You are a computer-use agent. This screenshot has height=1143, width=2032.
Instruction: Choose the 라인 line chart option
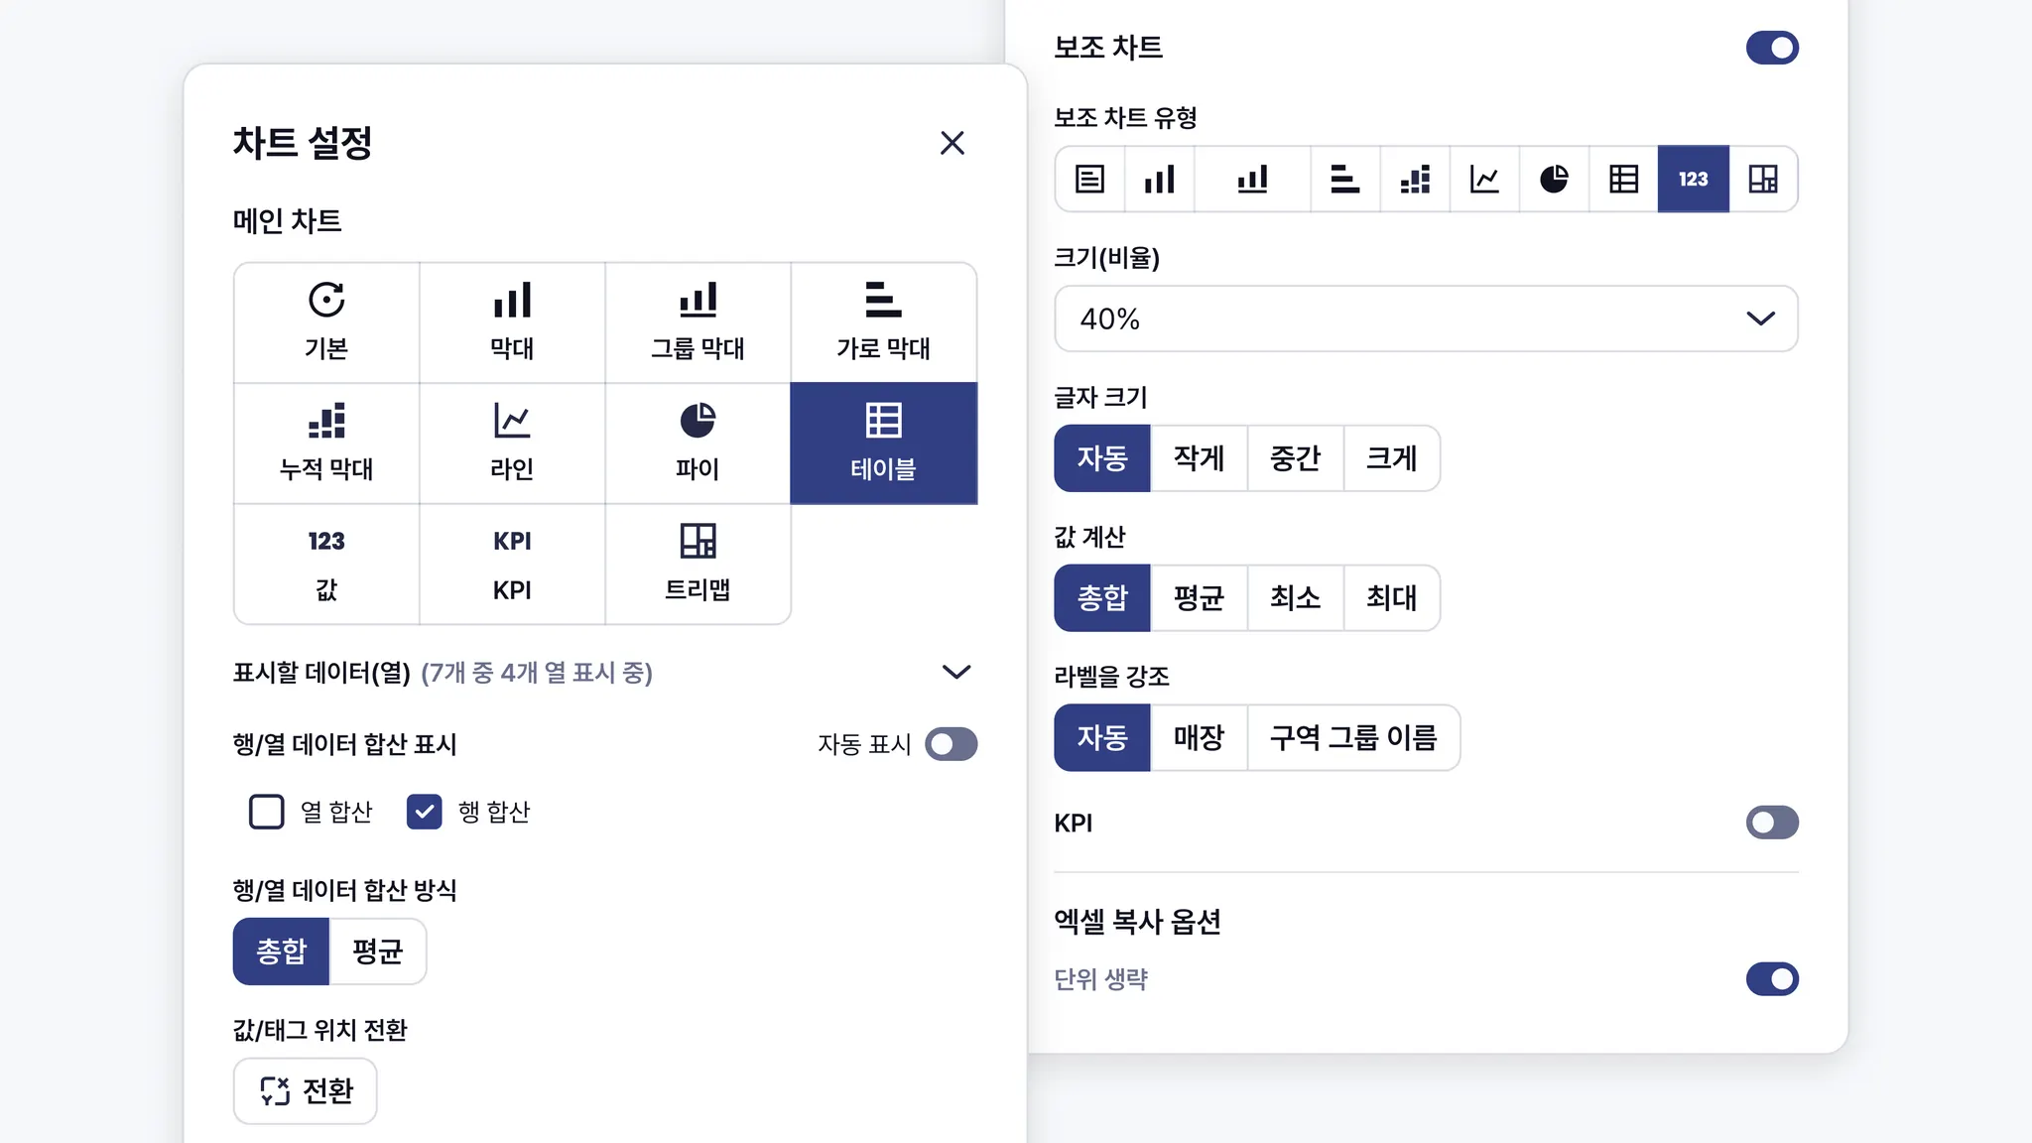(x=512, y=443)
